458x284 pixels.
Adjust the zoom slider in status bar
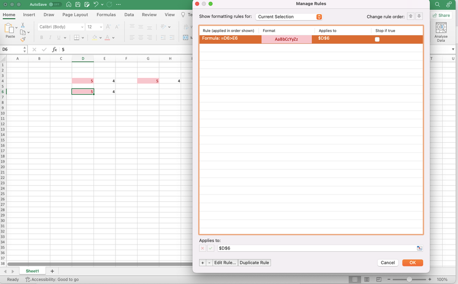[x=409, y=279]
